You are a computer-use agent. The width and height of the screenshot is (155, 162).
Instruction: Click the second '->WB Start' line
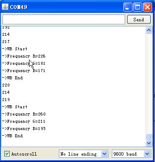pos(15,107)
